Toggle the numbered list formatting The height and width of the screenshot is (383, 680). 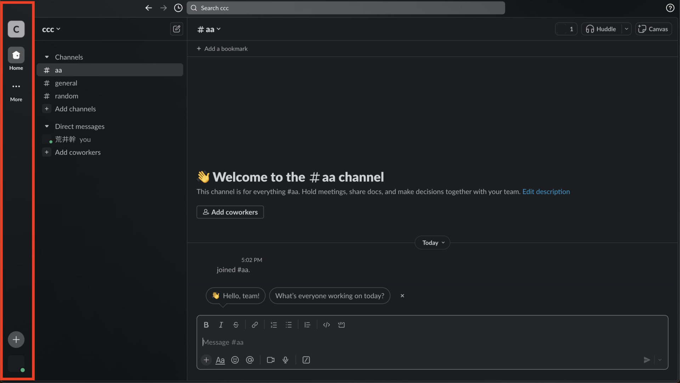[274, 325]
